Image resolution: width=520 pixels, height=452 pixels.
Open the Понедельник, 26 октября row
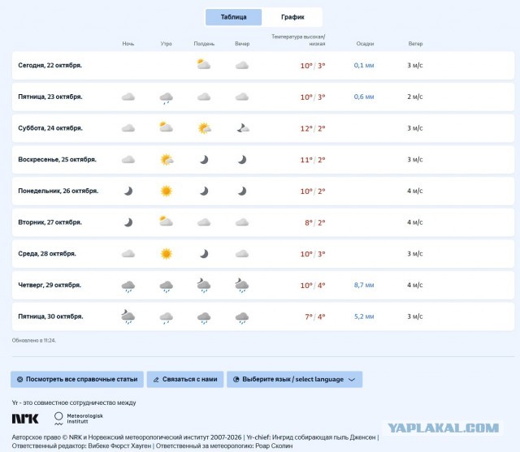[x=263, y=191]
